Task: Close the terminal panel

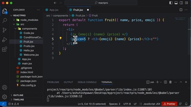Action: pyautogui.click(x=186, y=82)
